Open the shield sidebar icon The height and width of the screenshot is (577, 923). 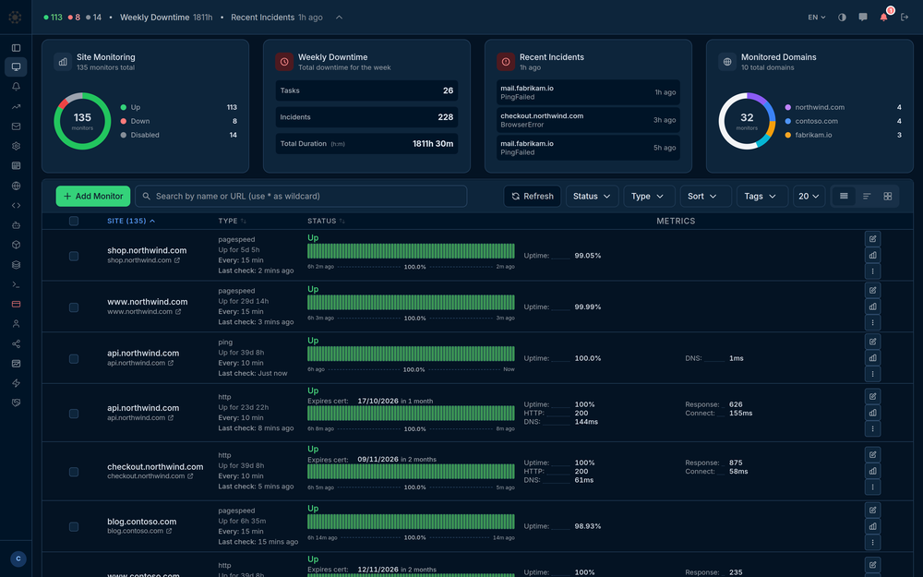16,403
